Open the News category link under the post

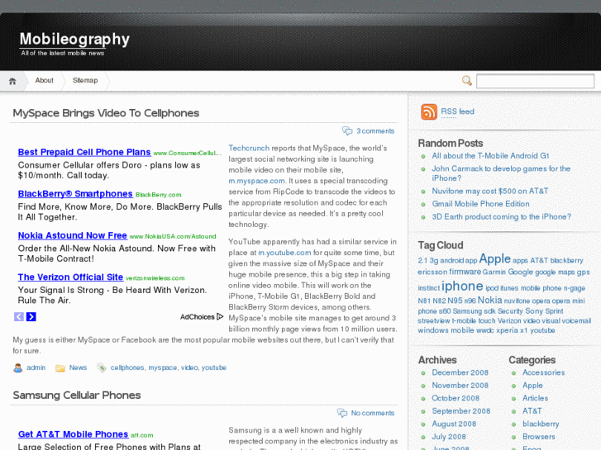79,367
